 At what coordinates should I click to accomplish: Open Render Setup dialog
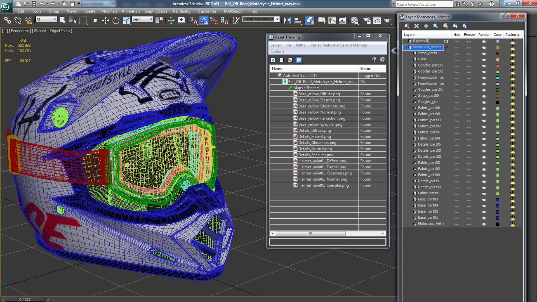coord(367,20)
